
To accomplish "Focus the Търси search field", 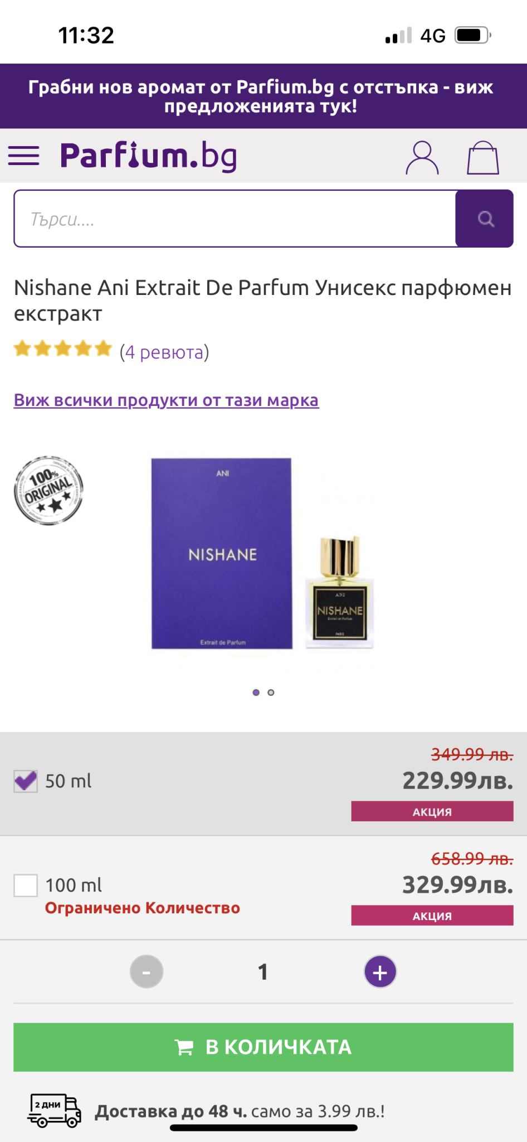I will click(x=234, y=219).
